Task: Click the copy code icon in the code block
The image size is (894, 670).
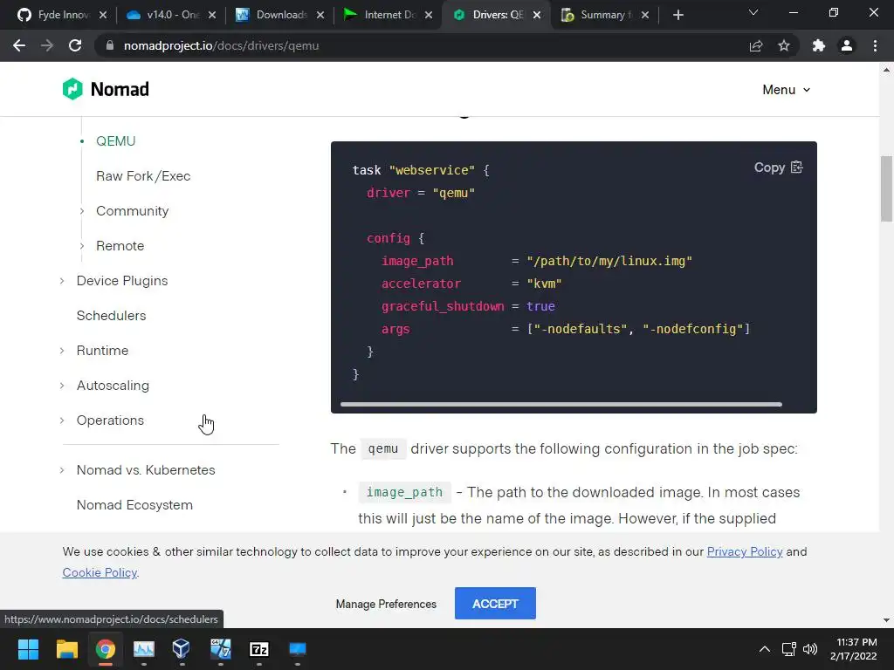Action: click(x=797, y=167)
